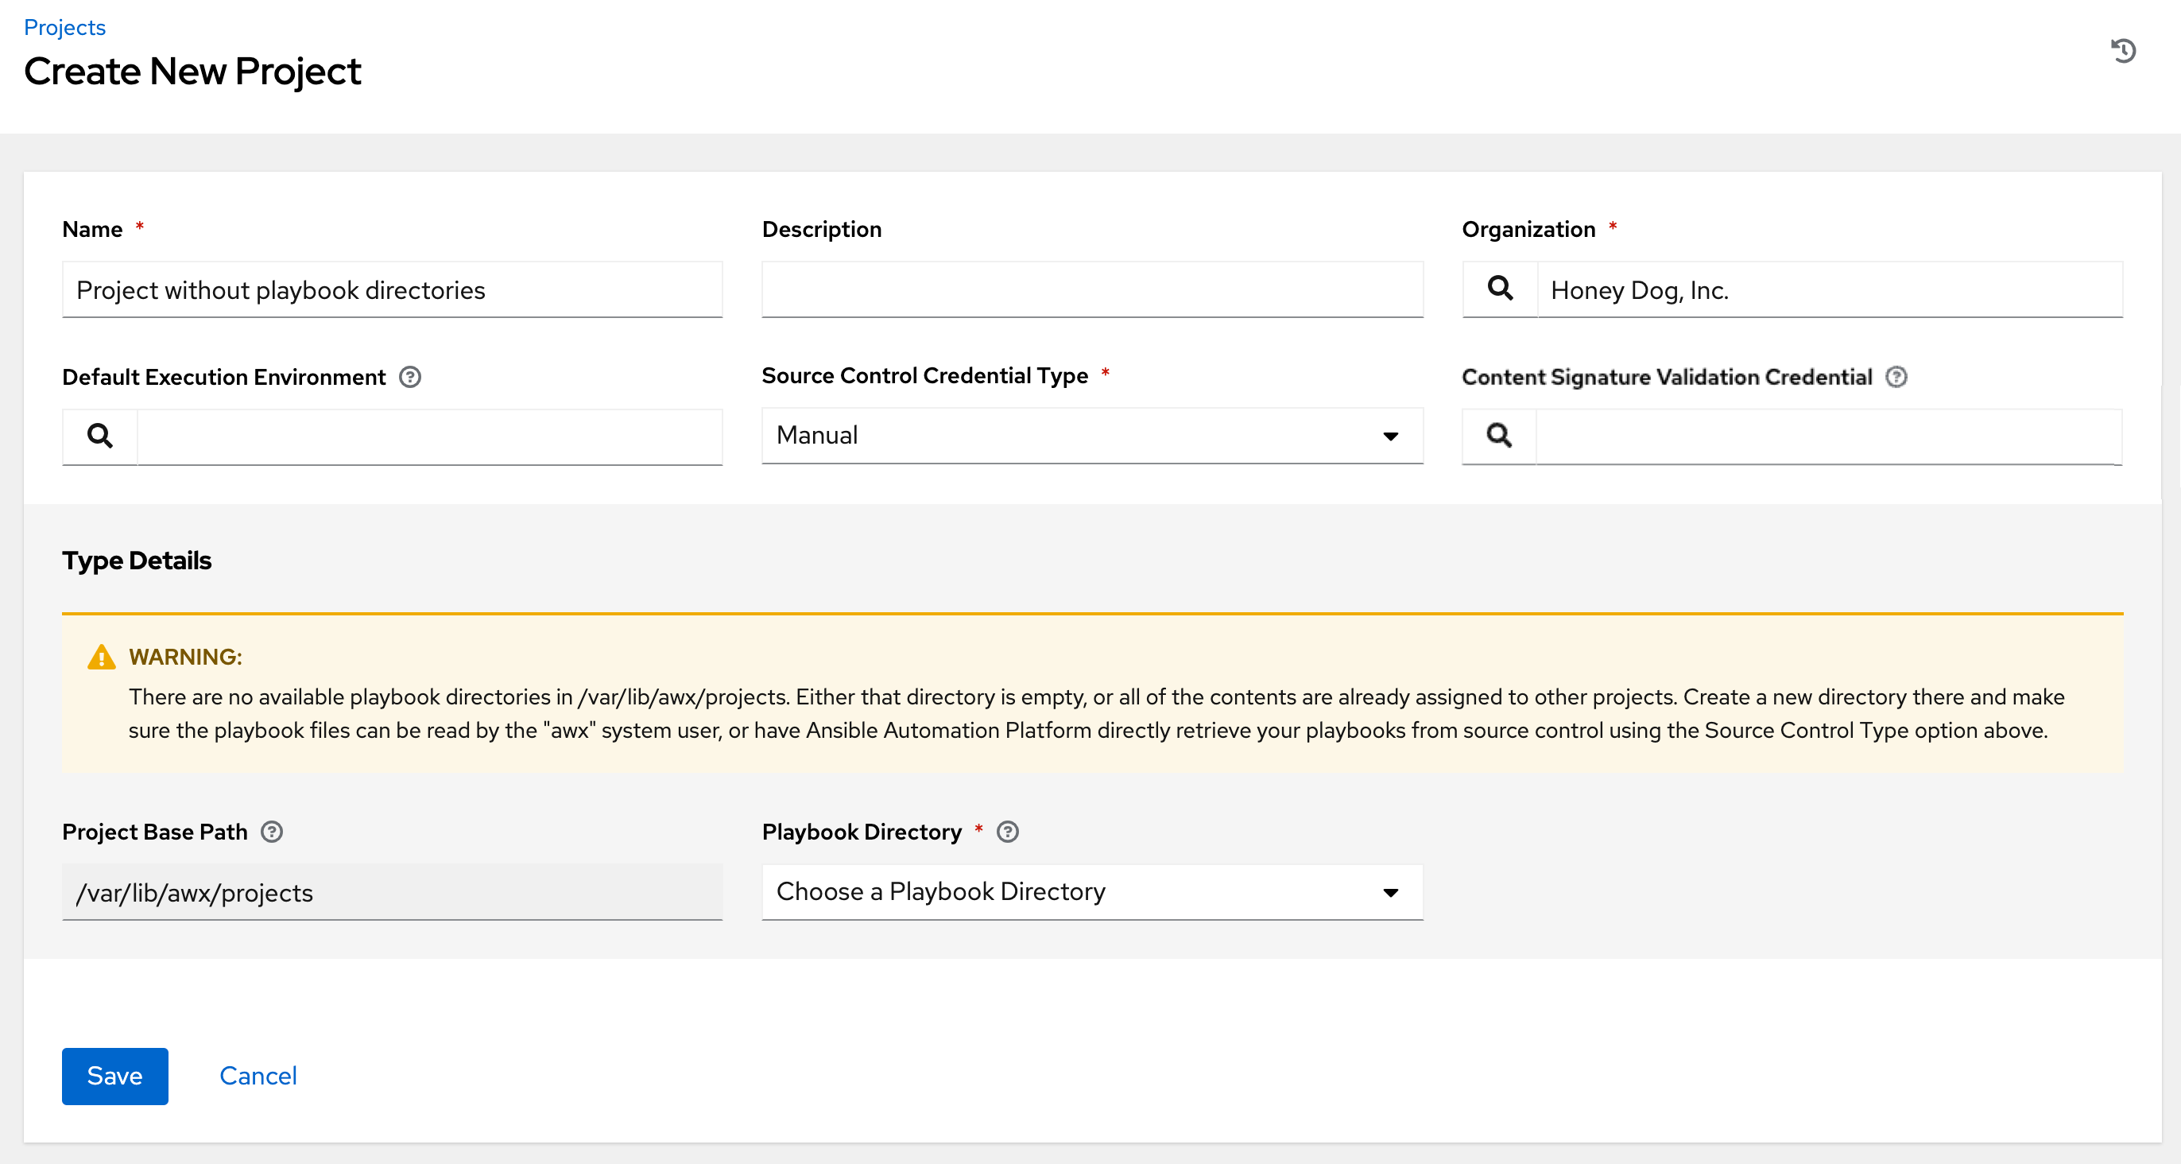Click the Projects breadcrumb link

(x=65, y=26)
